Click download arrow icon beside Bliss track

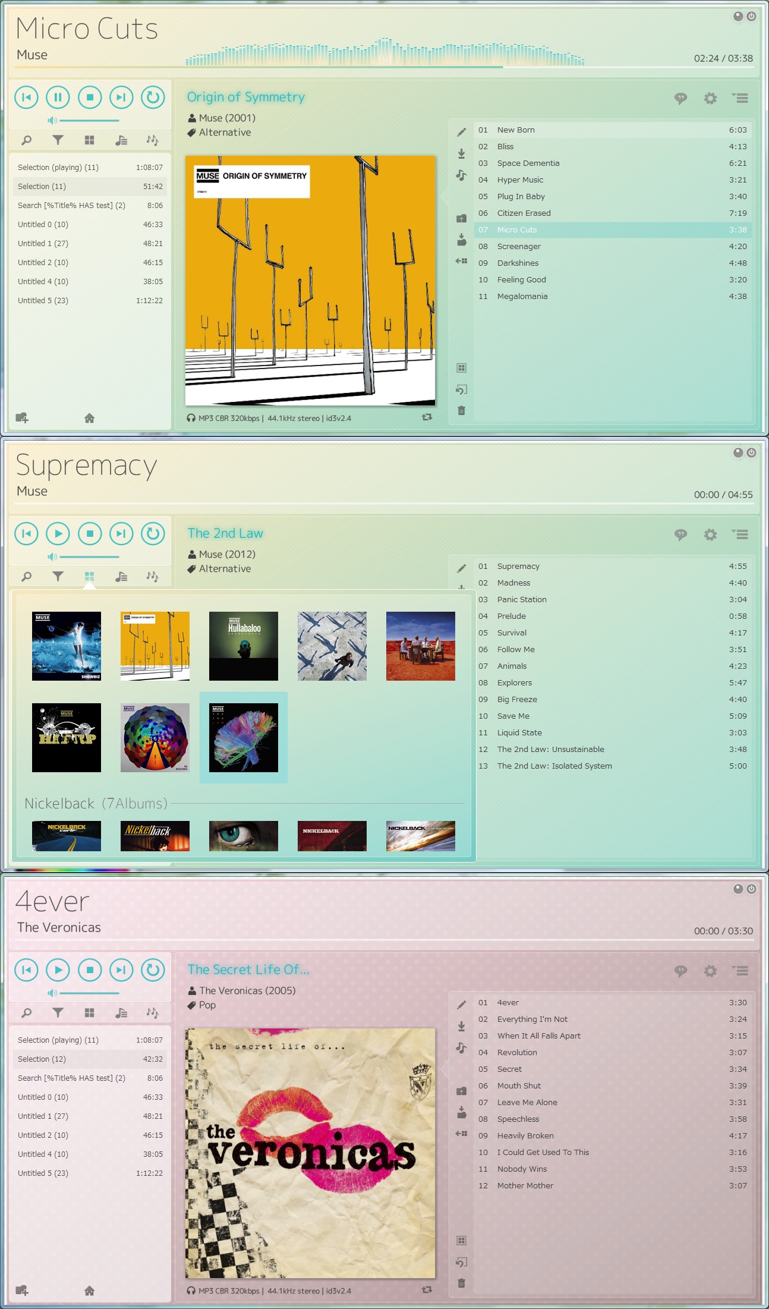pos(461,154)
